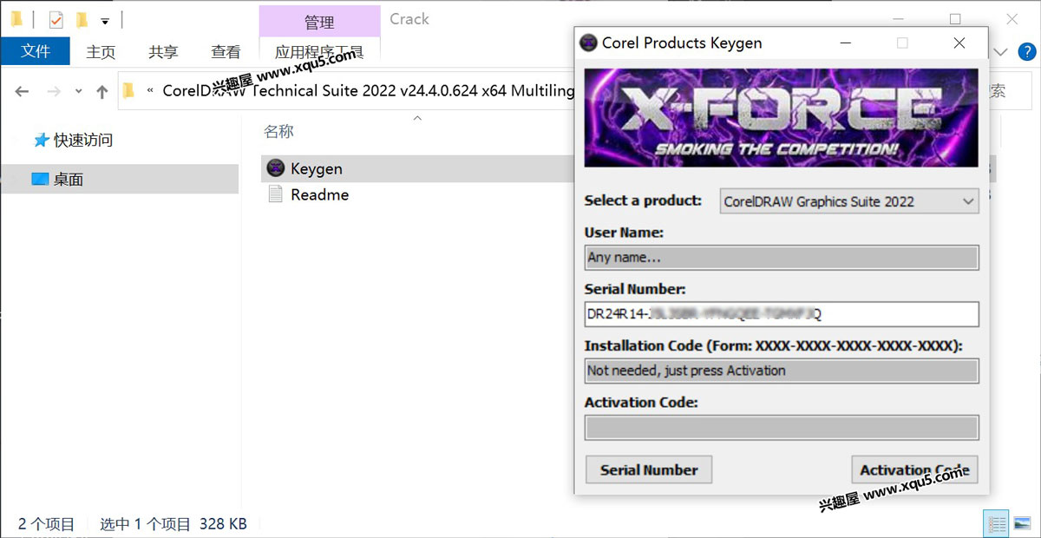The image size is (1041, 538).
Task: Click the CorelDRAW Technical Suite 2022 path text
Action: coord(369,90)
